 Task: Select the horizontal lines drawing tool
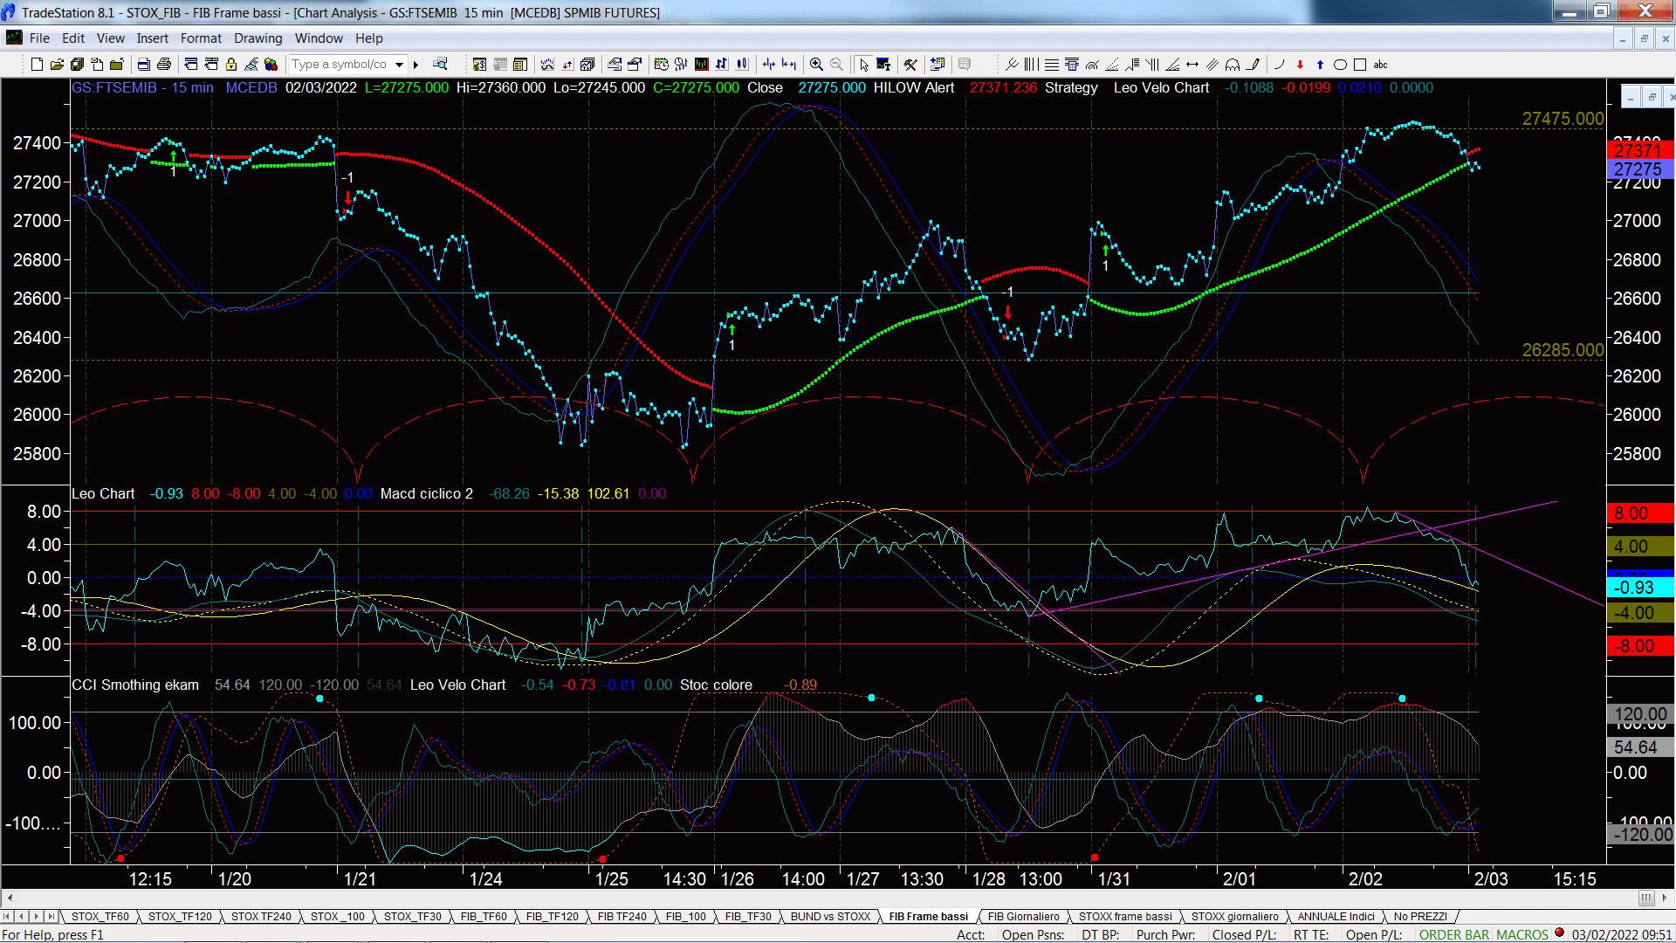(1052, 64)
